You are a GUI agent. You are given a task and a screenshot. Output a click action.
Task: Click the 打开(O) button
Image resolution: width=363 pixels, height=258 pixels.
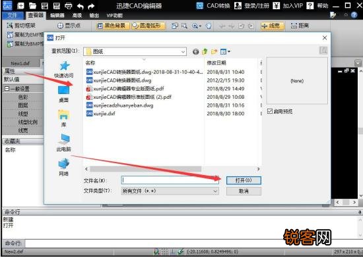click(x=244, y=180)
